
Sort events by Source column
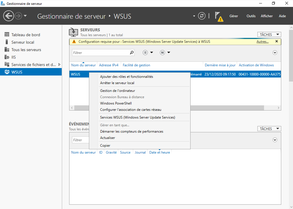[125, 152]
